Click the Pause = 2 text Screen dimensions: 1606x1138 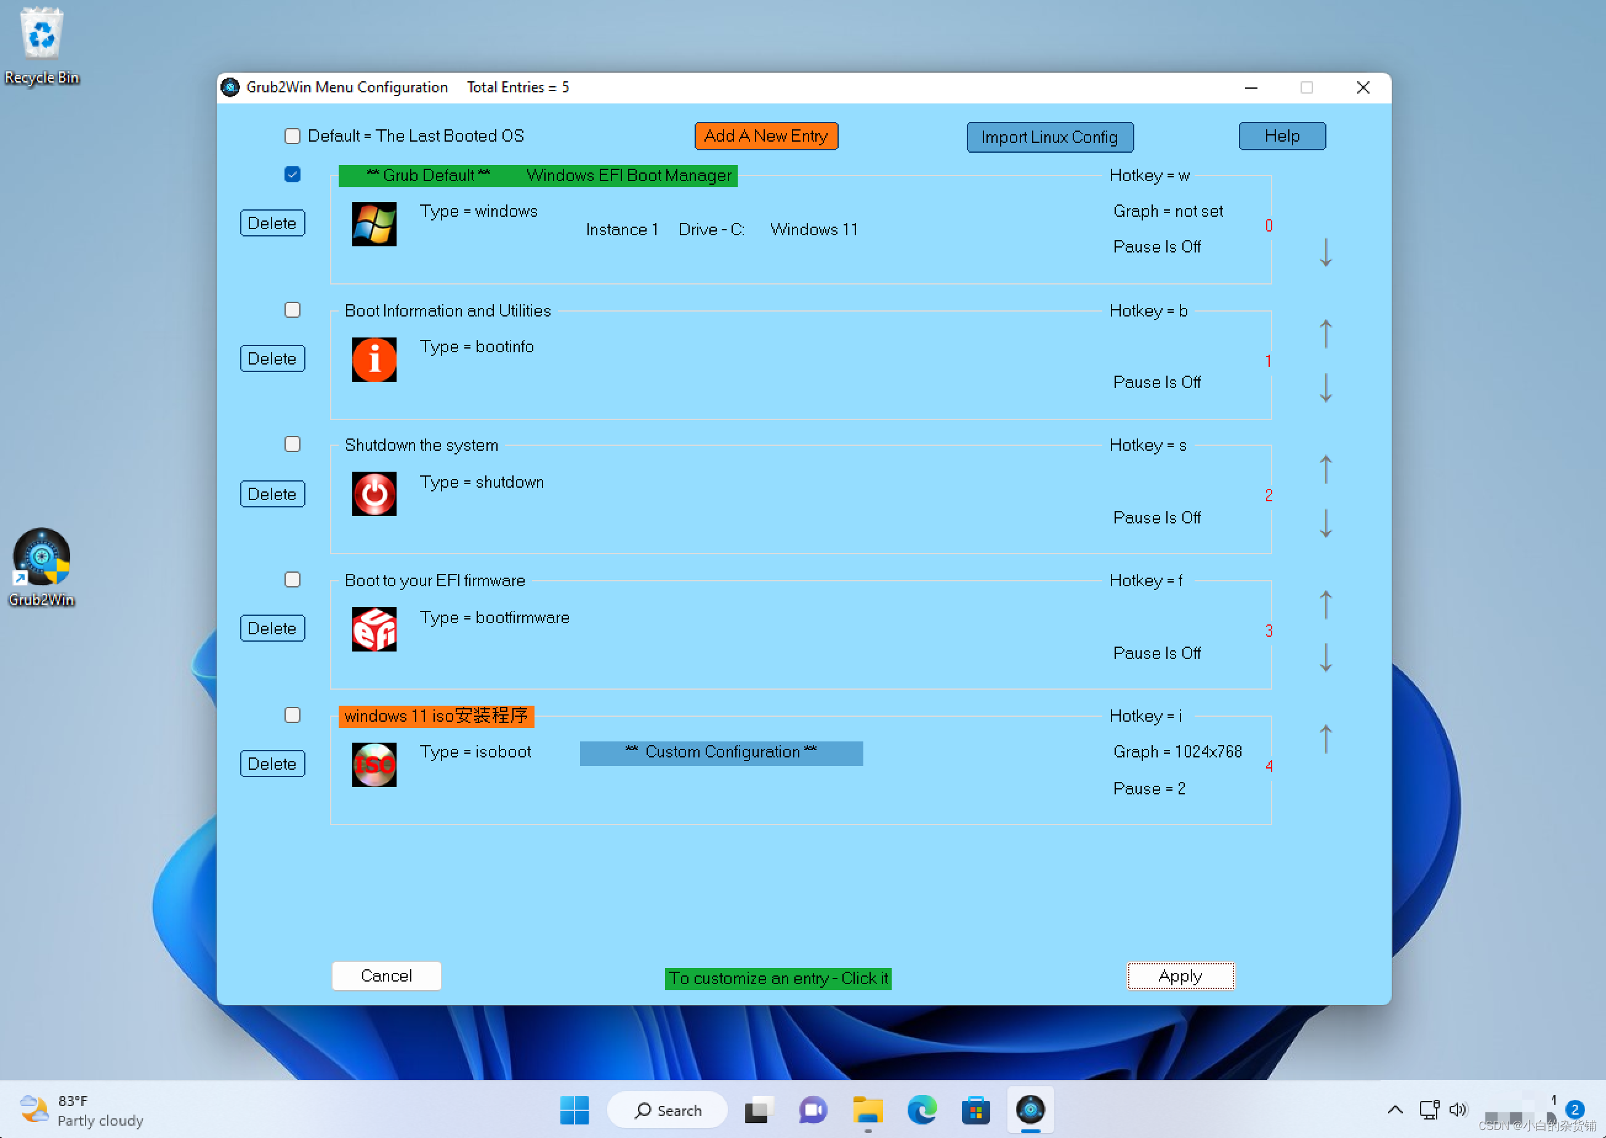pyautogui.click(x=1149, y=788)
